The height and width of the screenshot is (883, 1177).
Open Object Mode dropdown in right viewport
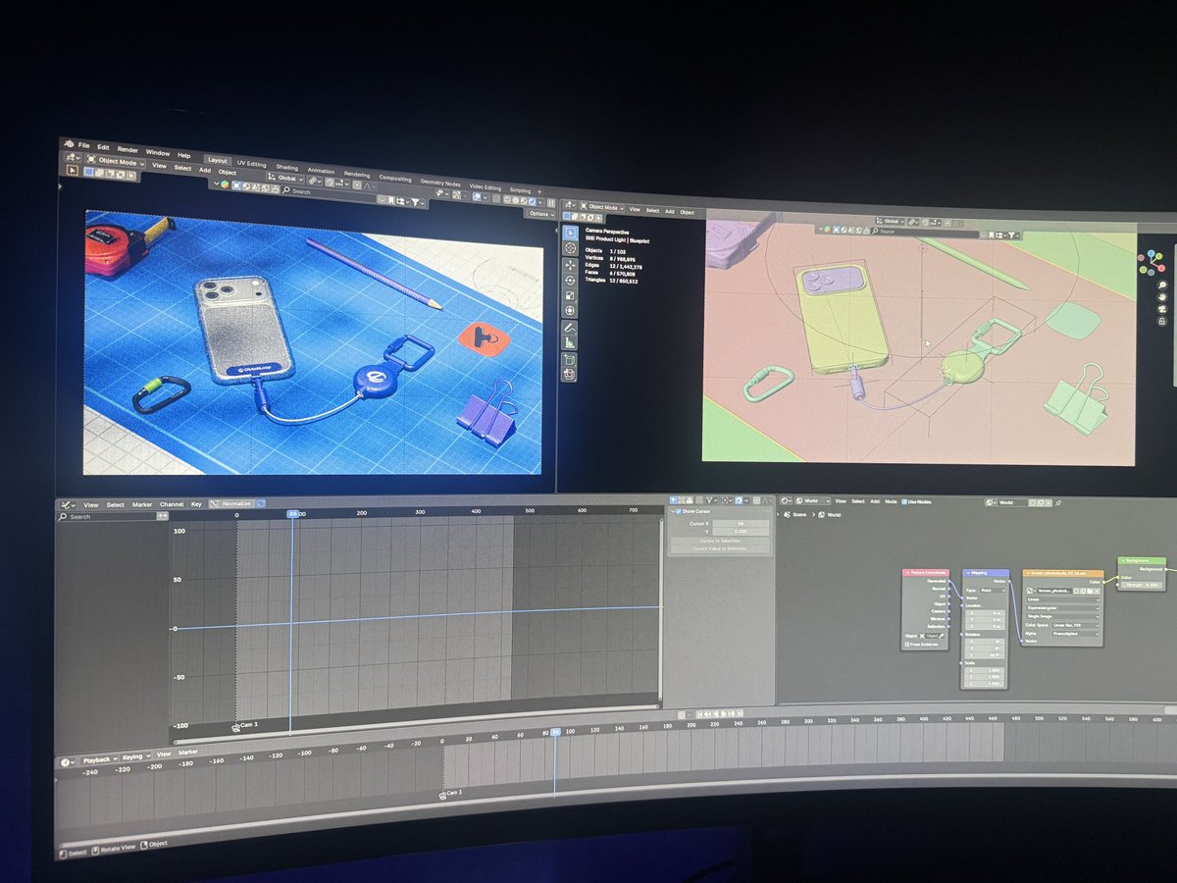(x=604, y=207)
